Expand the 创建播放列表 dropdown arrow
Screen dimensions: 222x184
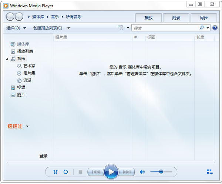point(68,28)
